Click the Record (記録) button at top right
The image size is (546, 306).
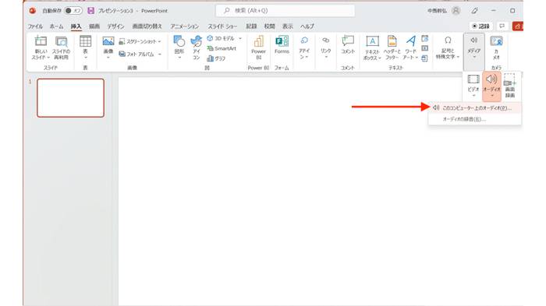click(x=481, y=26)
